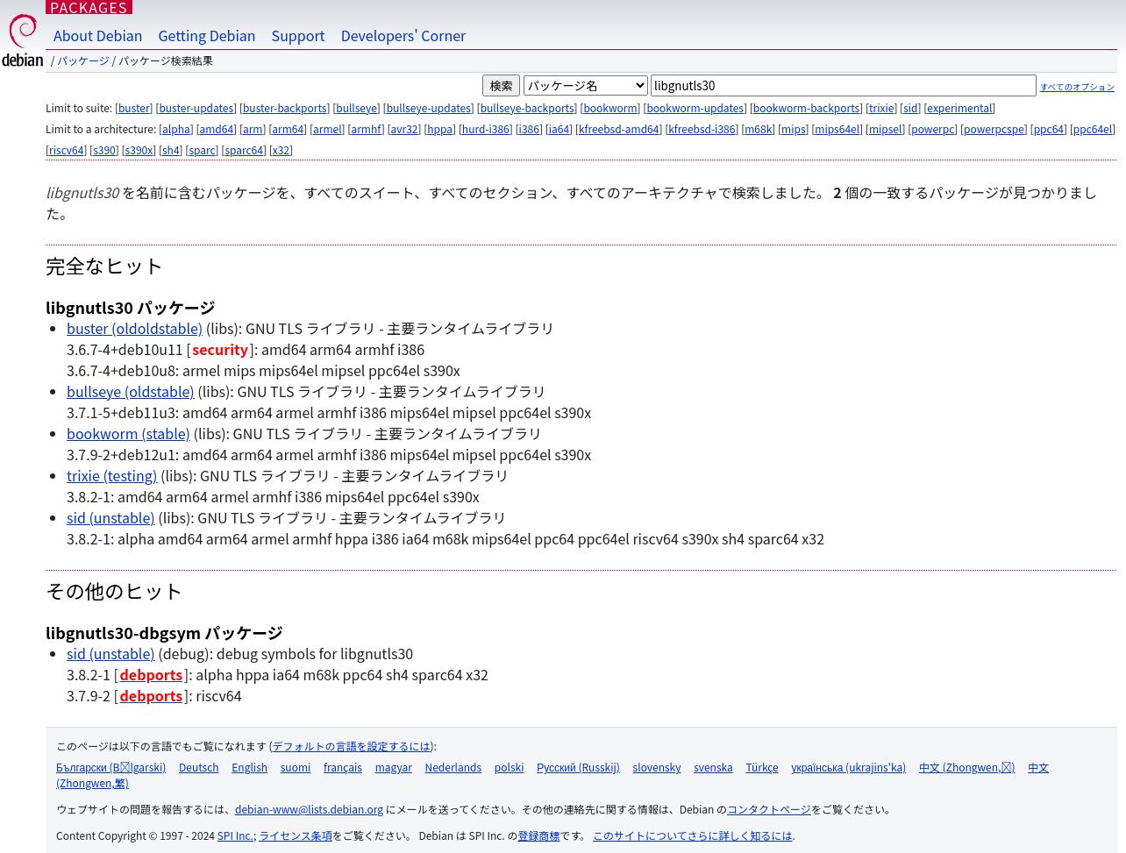Switch page language to English
The height and width of the screenshot is (853, 1126).
(x=249, y=767)
